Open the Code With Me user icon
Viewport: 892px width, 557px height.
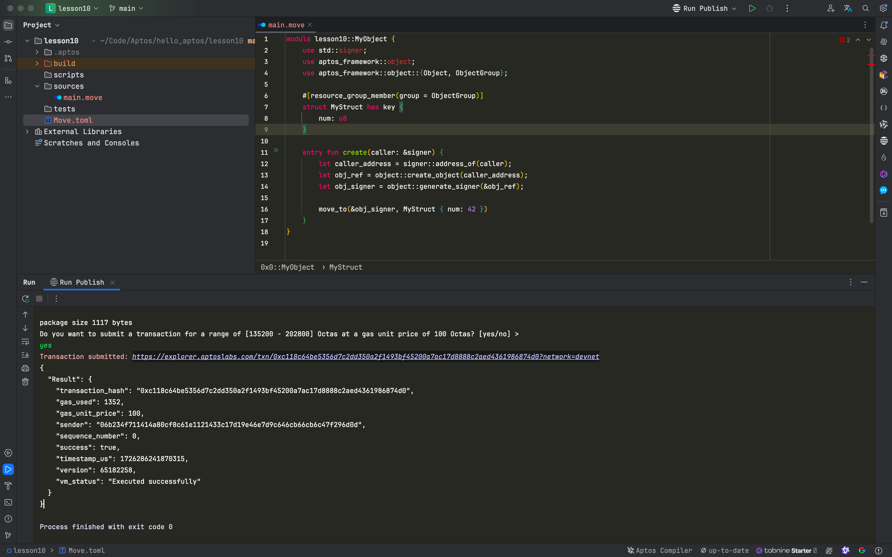click(831, 8)
